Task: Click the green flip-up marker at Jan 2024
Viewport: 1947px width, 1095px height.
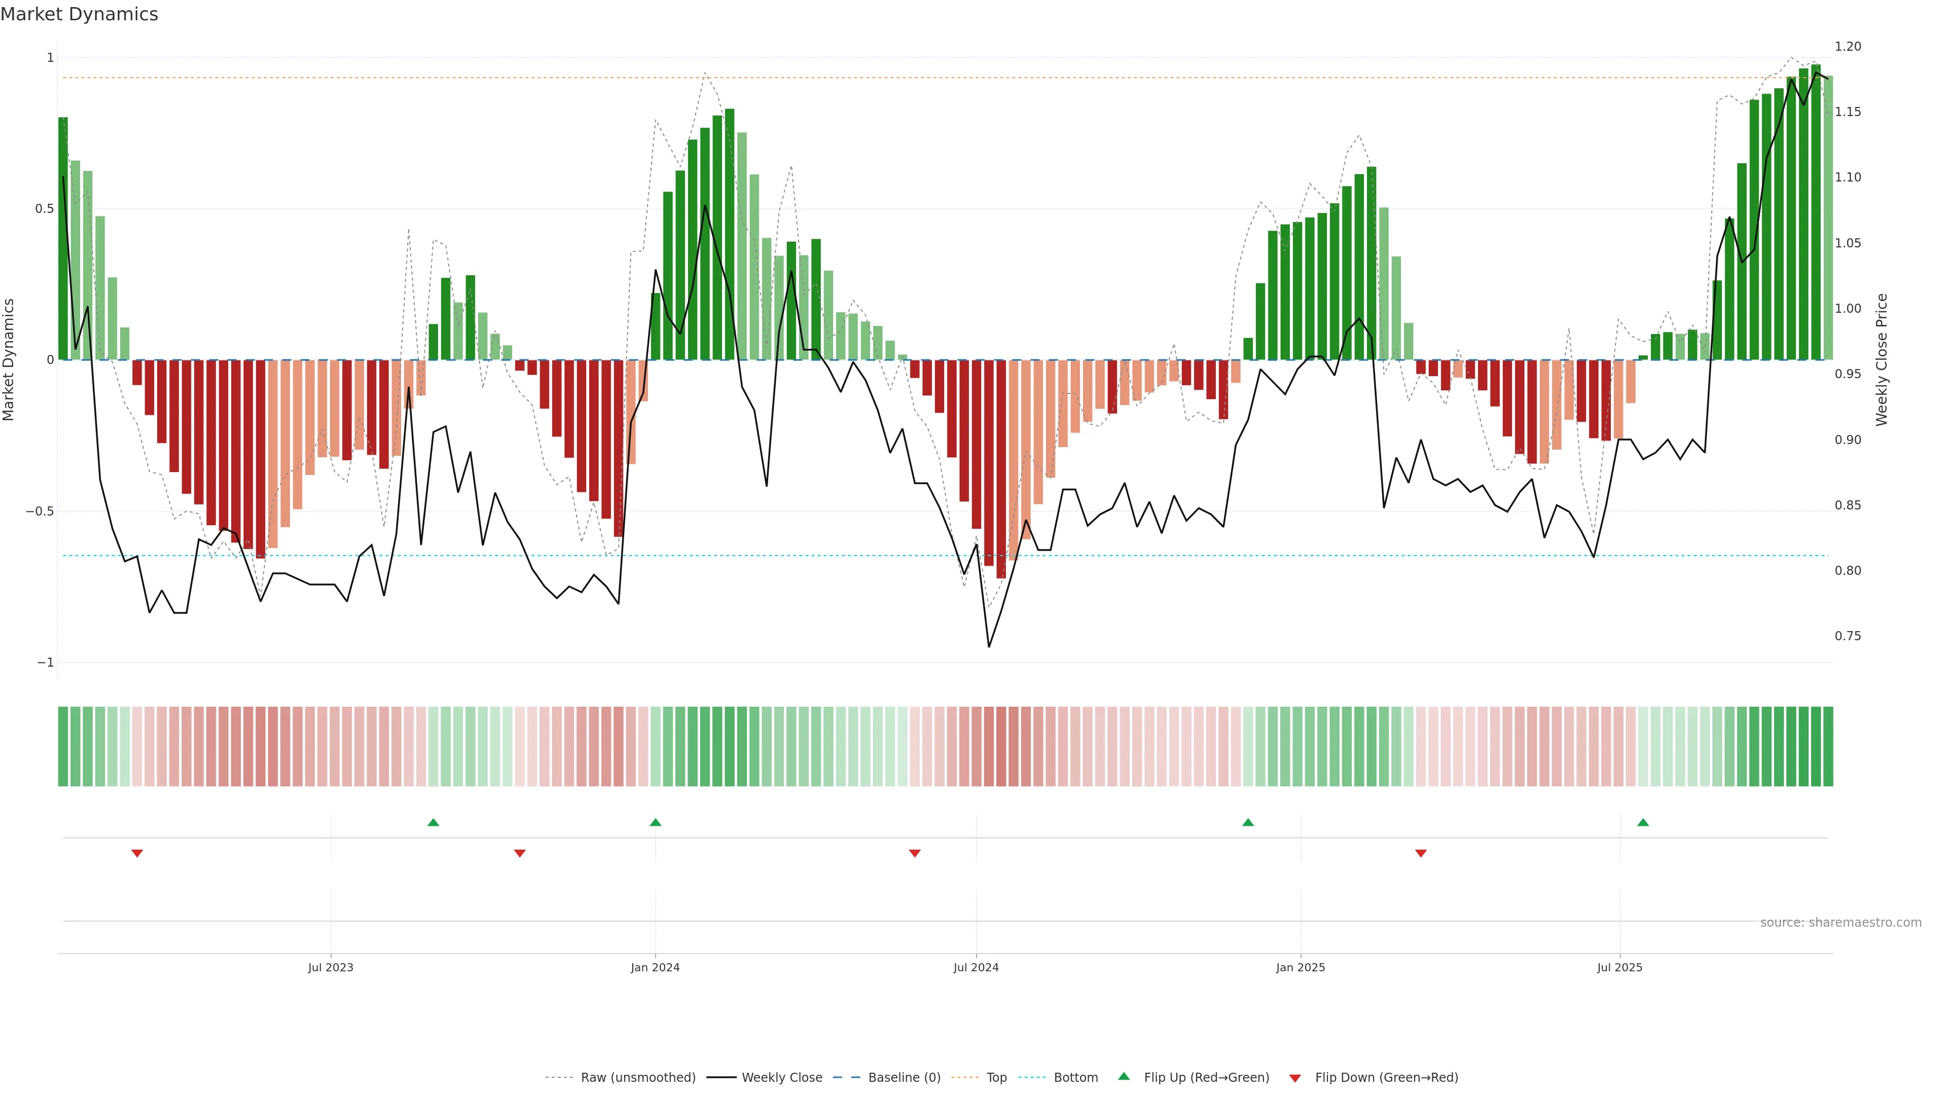Action: [655, 822]
